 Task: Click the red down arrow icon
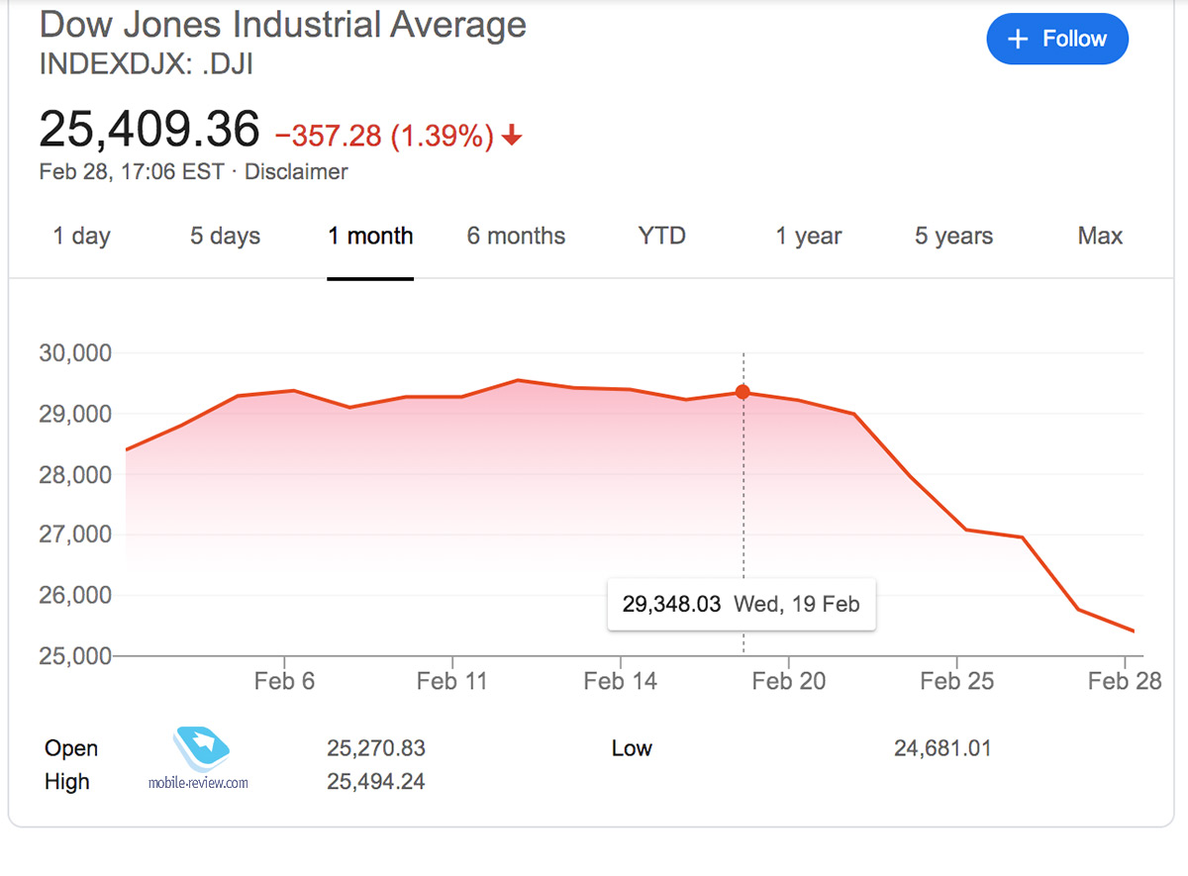(512, 137)
